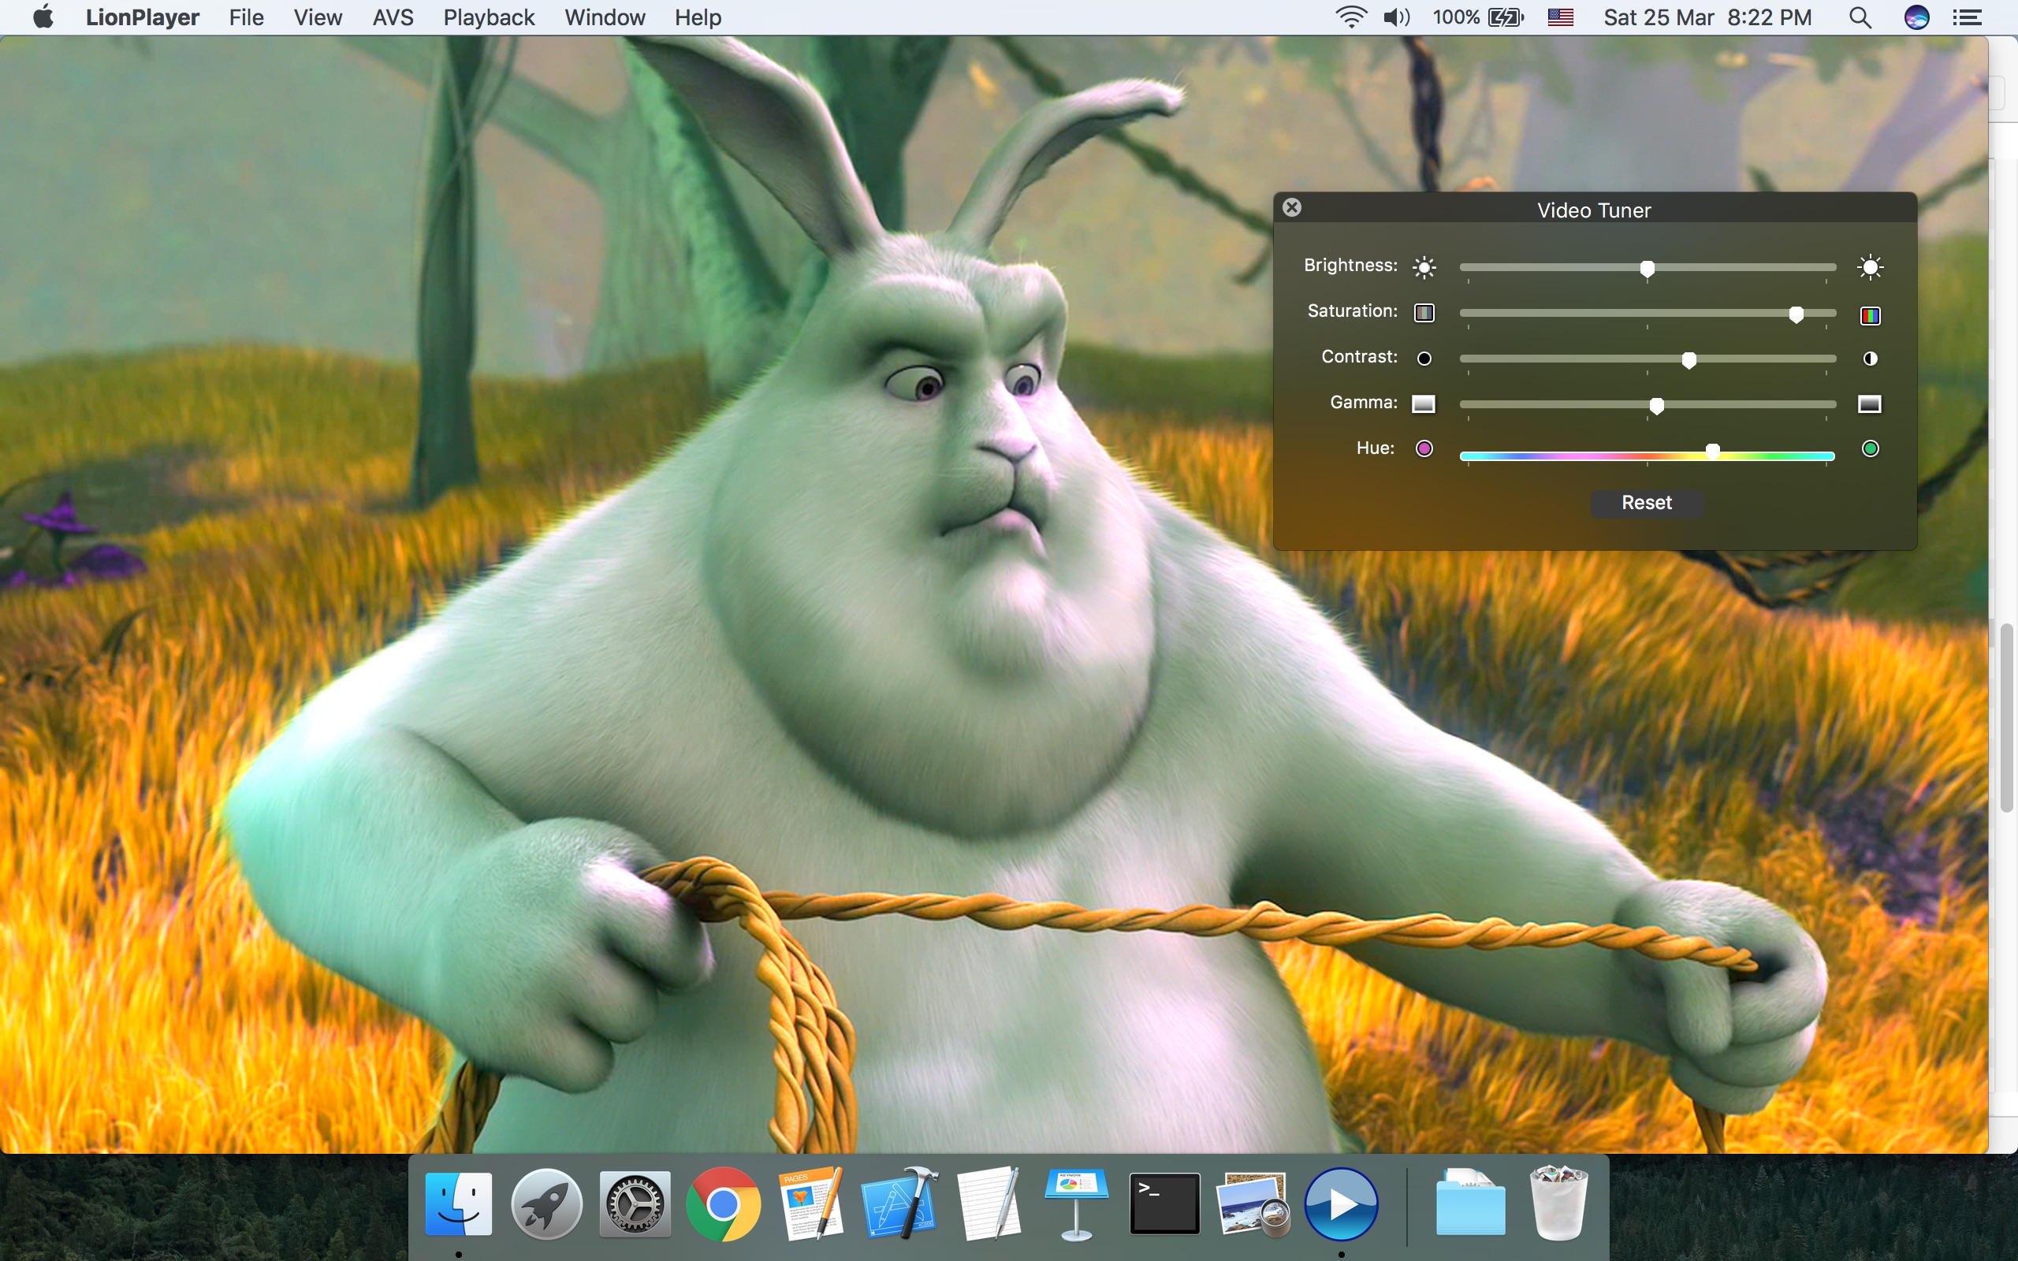Open LionPlayer from the Dock

coord(1342,1202)
